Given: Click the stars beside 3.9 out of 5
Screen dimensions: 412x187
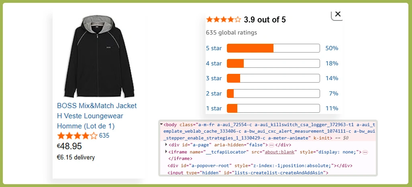Looking at the screenshot, I should click(x=224, y=20).
